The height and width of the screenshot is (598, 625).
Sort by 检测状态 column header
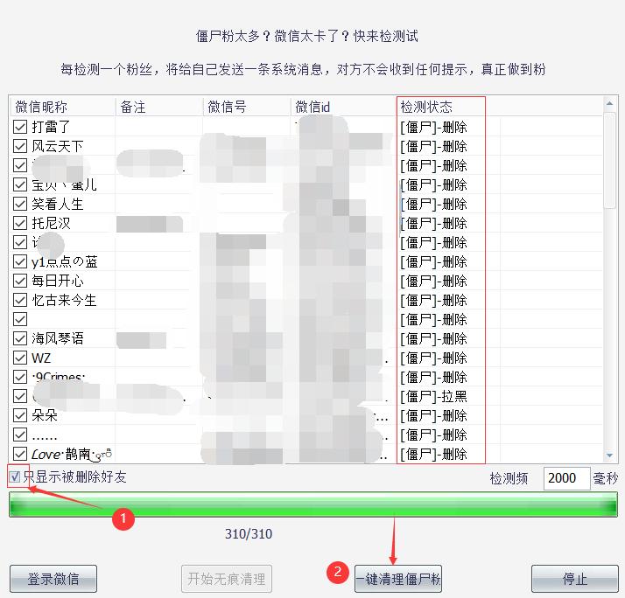click(441, 107)
